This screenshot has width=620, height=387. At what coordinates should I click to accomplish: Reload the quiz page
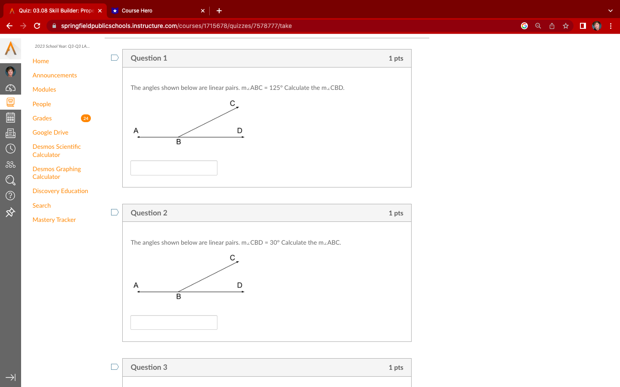[37, 26]
